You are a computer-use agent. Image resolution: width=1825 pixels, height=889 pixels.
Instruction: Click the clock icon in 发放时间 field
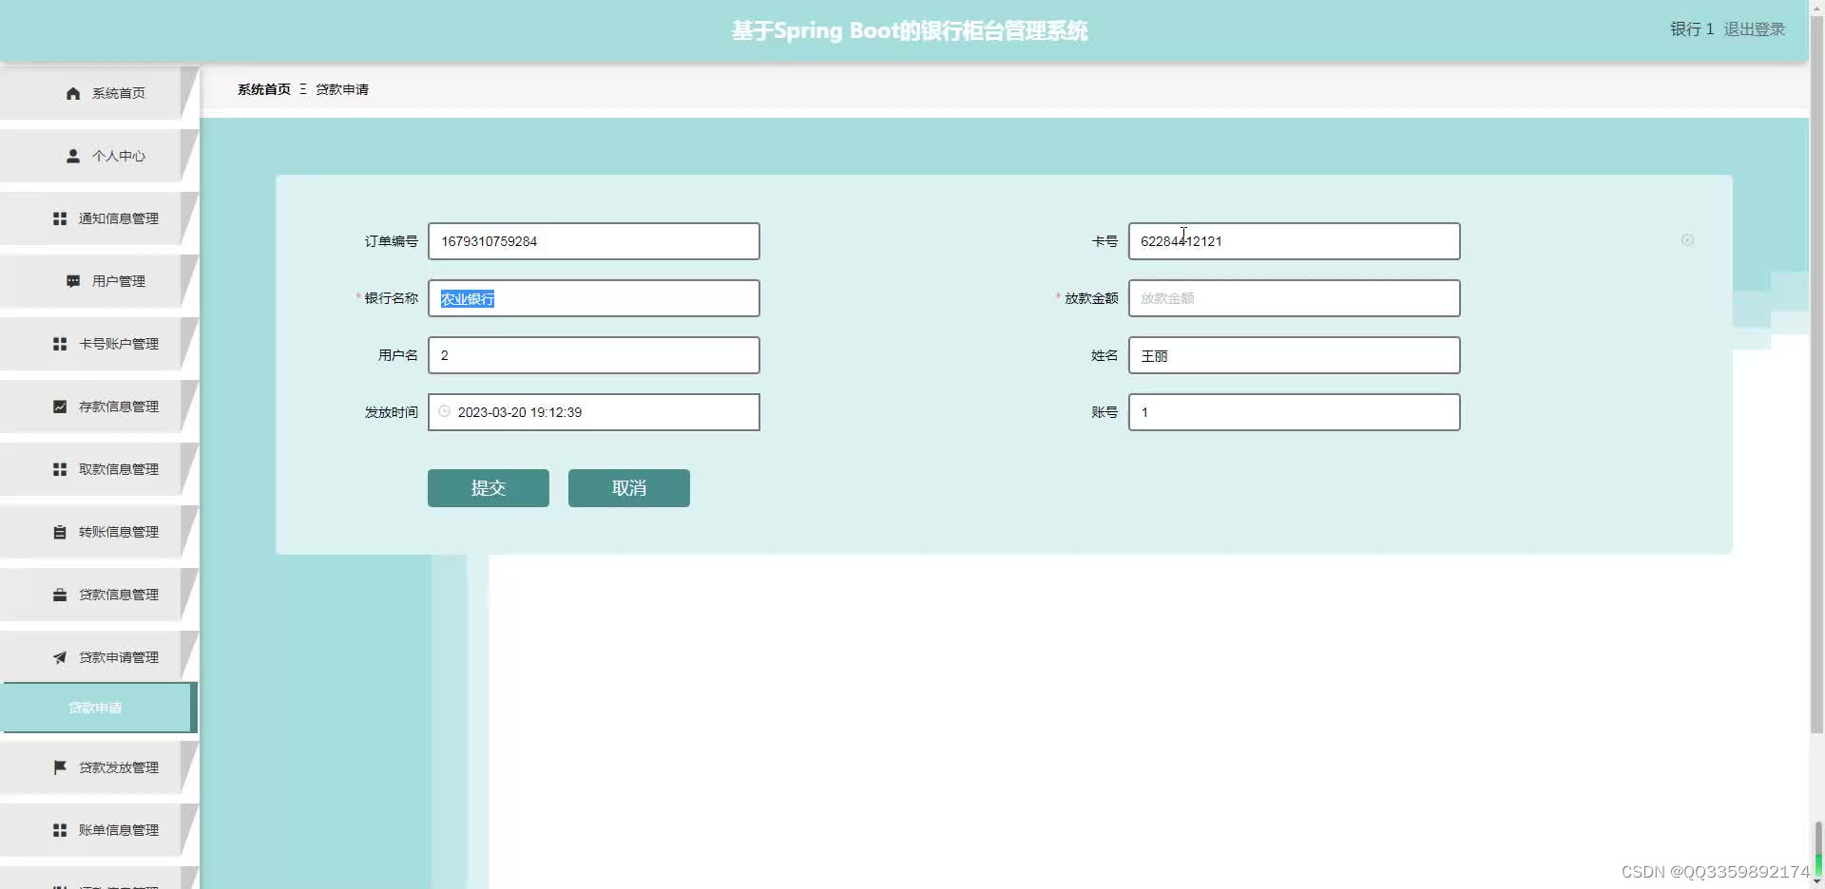[444, 411]
